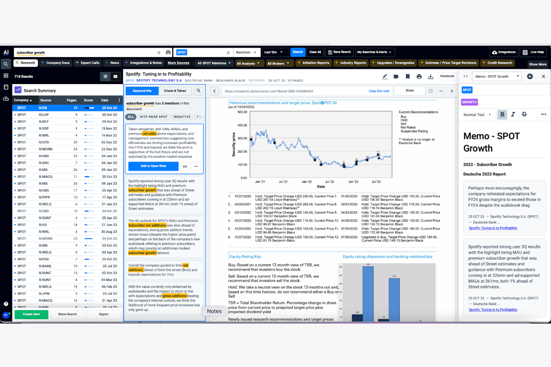551x367 pixels.
Task: Enter fullscreen document view
Action: [x=431, y=91]
